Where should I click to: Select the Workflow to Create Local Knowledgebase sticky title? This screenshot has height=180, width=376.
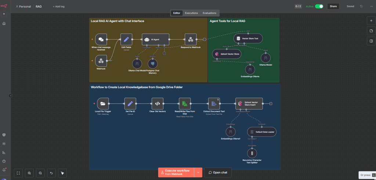click(137, 87)
